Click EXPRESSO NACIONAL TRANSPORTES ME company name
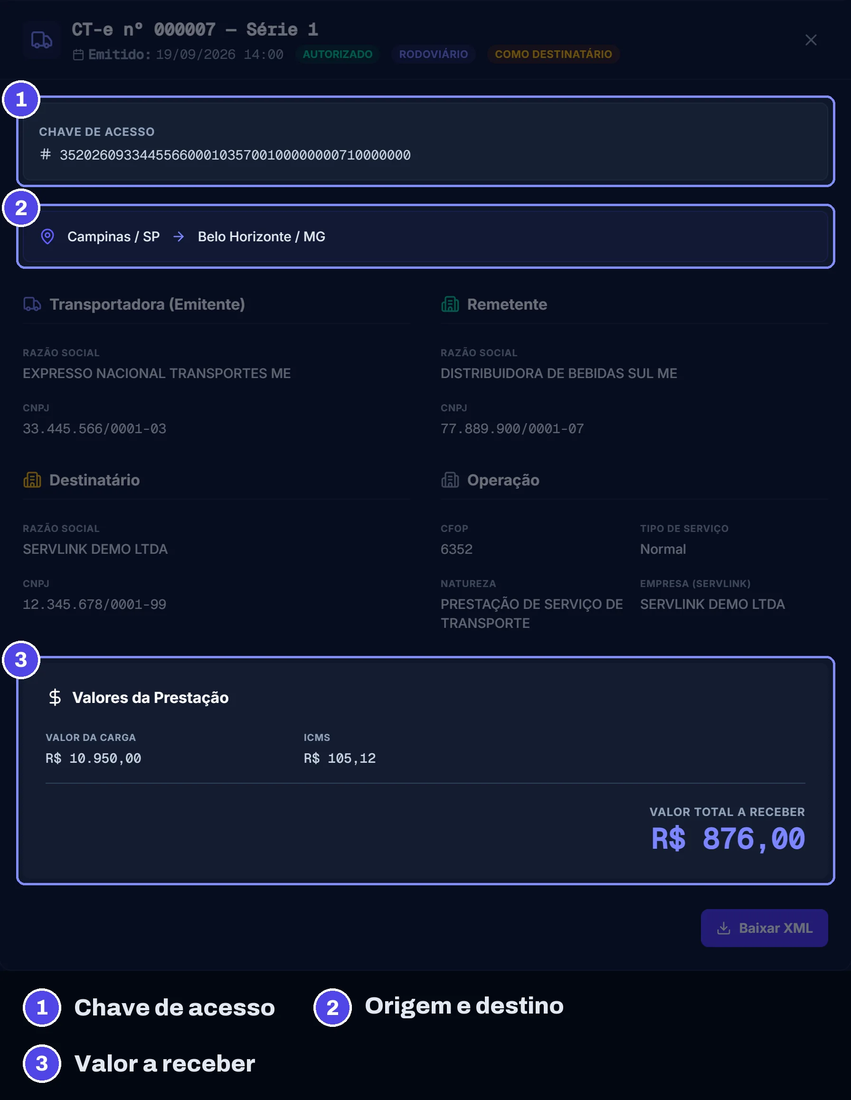Image resolution: width=851 pixels, height=1100 pixels. (157, 373)
